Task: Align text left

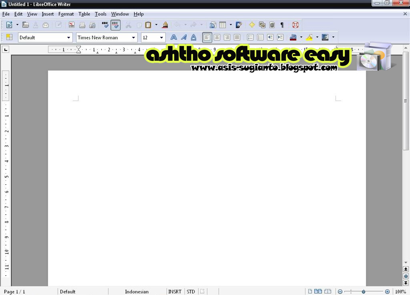Action: click(207, 37)
